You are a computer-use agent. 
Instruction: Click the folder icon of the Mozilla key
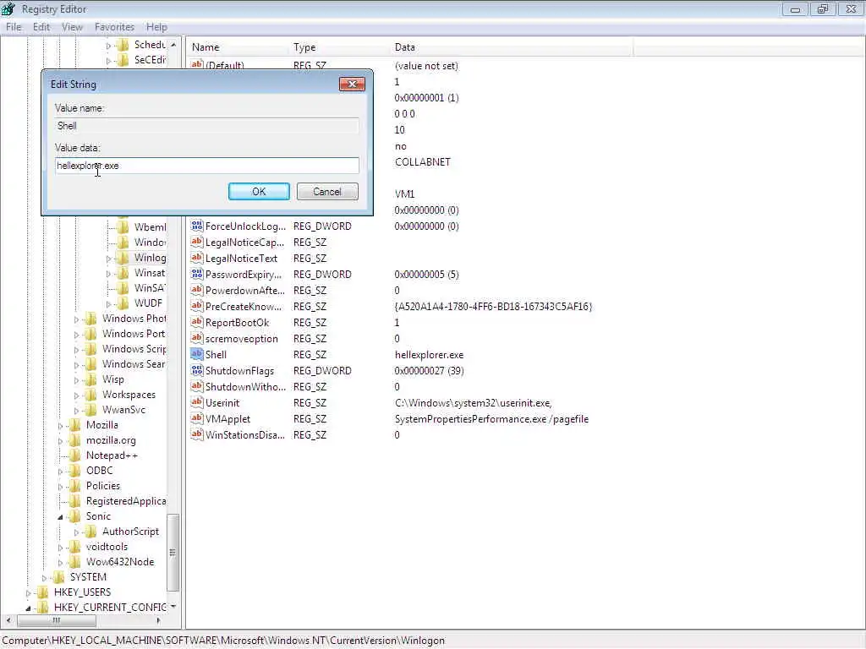[x=75, y=425]
